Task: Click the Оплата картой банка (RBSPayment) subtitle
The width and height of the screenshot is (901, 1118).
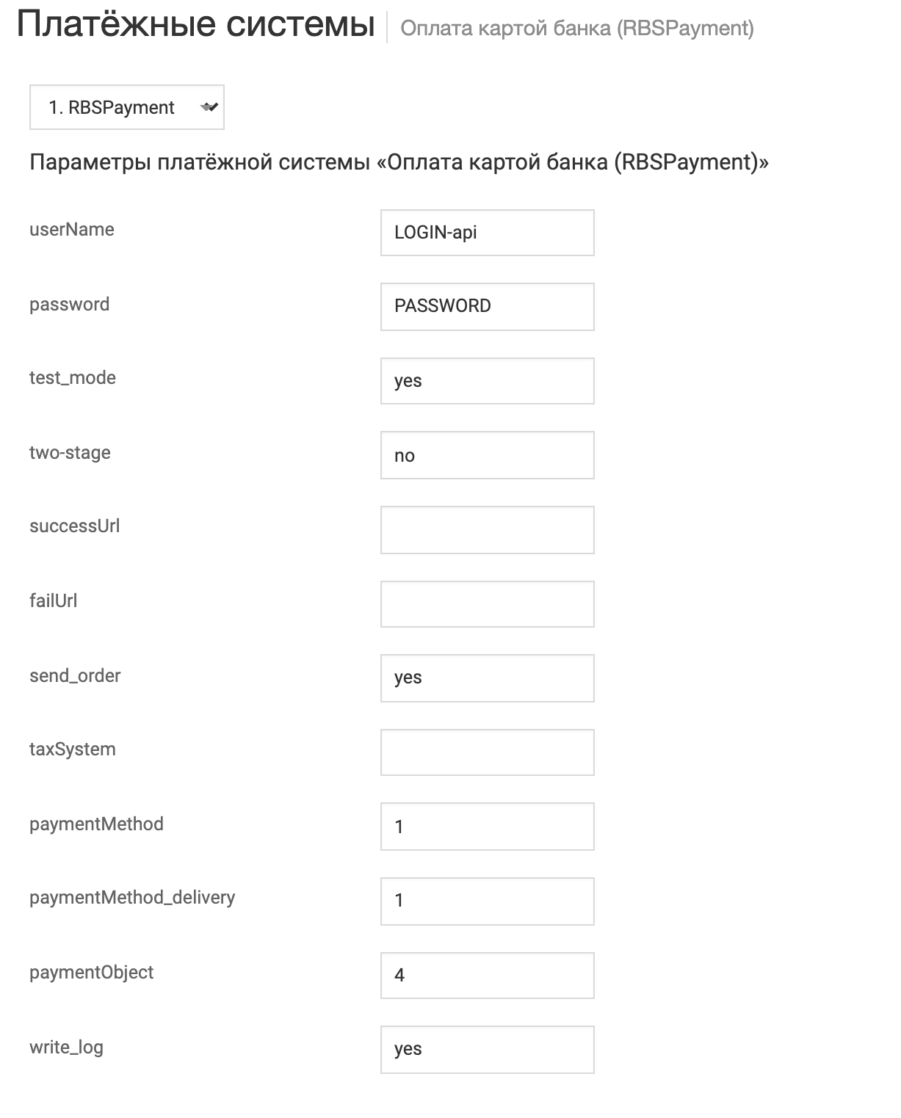Action: (577, 29)
